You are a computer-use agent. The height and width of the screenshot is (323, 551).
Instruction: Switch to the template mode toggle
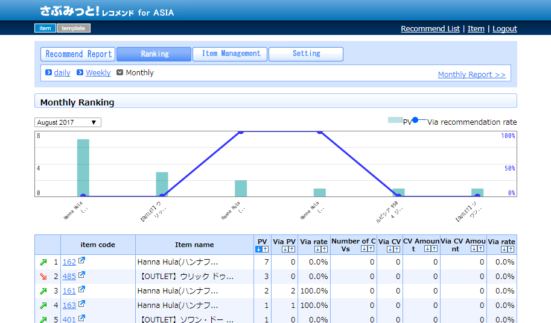(73, 28)
